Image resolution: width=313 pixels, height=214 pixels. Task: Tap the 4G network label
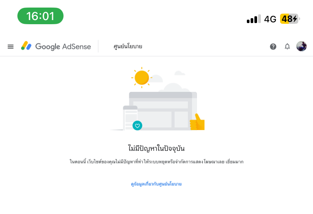[270, 19]
